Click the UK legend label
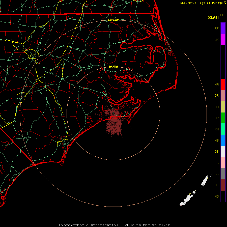 coord(216,40)
